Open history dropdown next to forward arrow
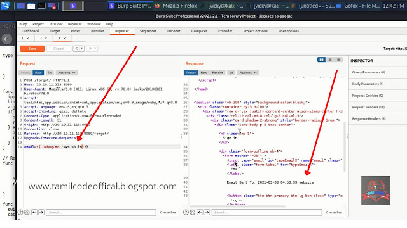 (95, 49)
